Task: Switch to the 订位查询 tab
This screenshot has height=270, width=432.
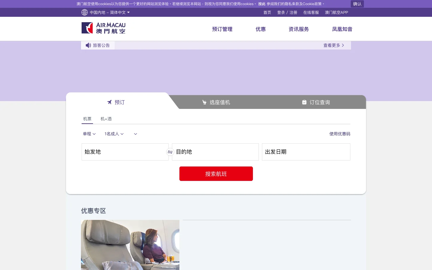Action: click(316, 102)
